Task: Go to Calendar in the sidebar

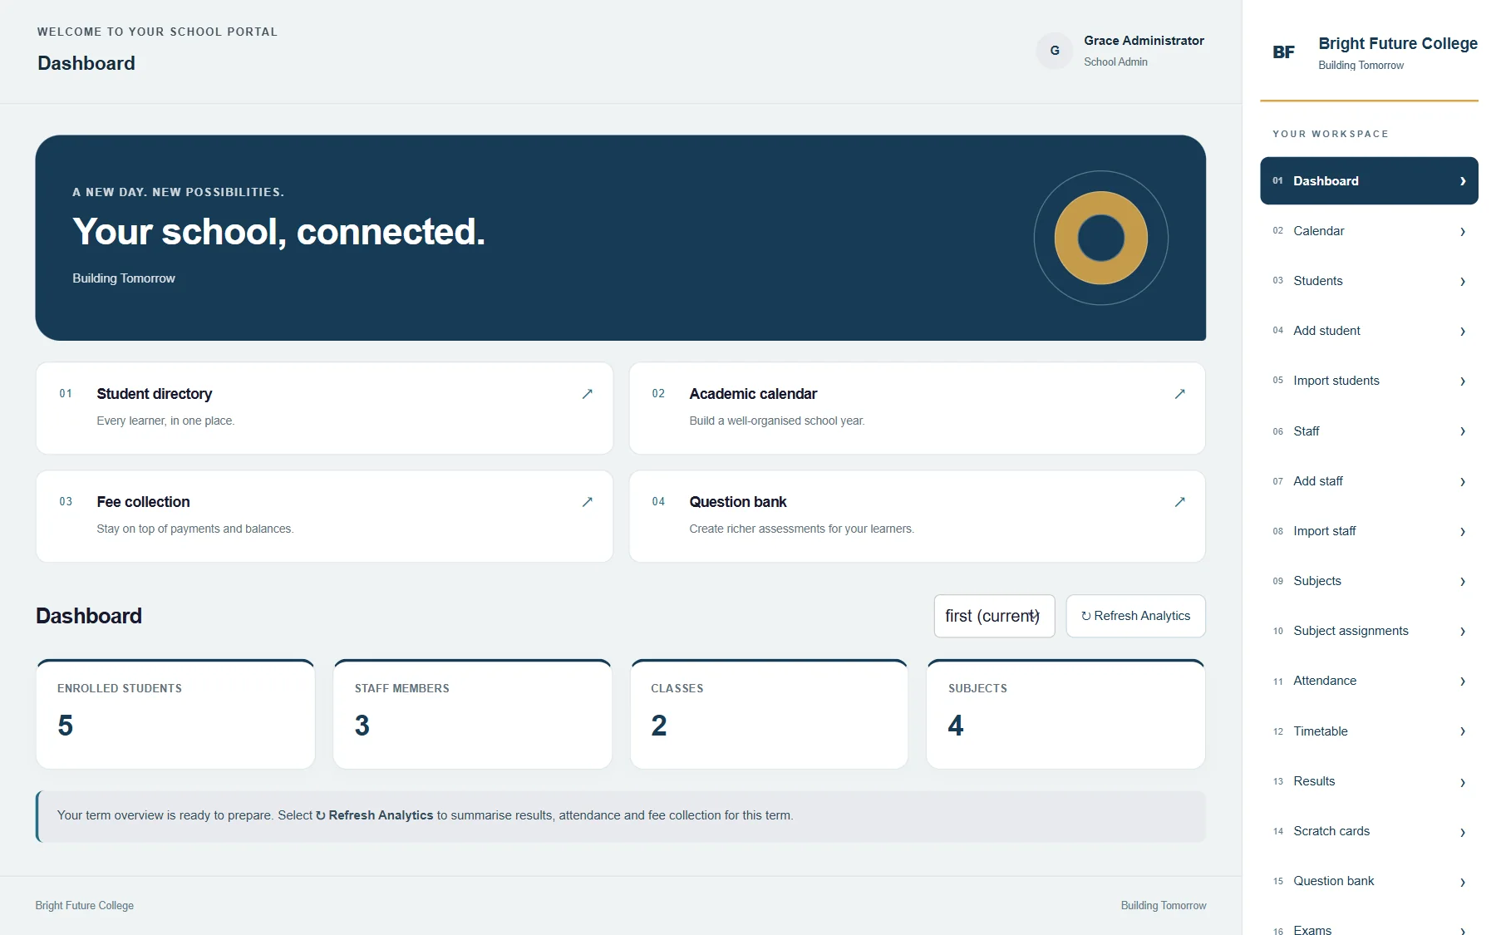Action: [1369, 231]
